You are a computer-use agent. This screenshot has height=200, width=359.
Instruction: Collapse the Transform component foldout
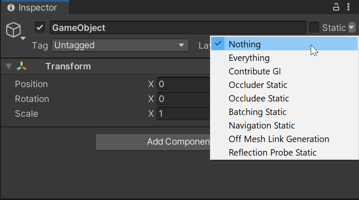tap(8, 66)
